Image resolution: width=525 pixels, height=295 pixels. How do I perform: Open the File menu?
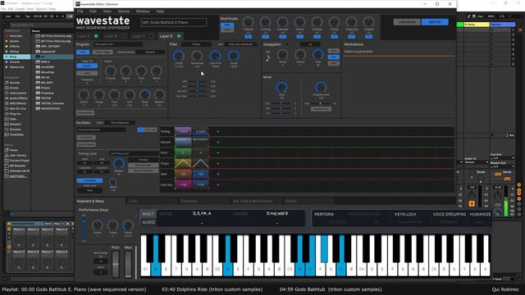(80, 11)
